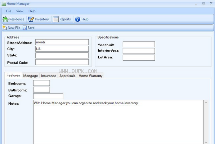This screenshot has width=215, height=144.
Task: Click the blue Help question mark icon
Action: pos(77,19)
